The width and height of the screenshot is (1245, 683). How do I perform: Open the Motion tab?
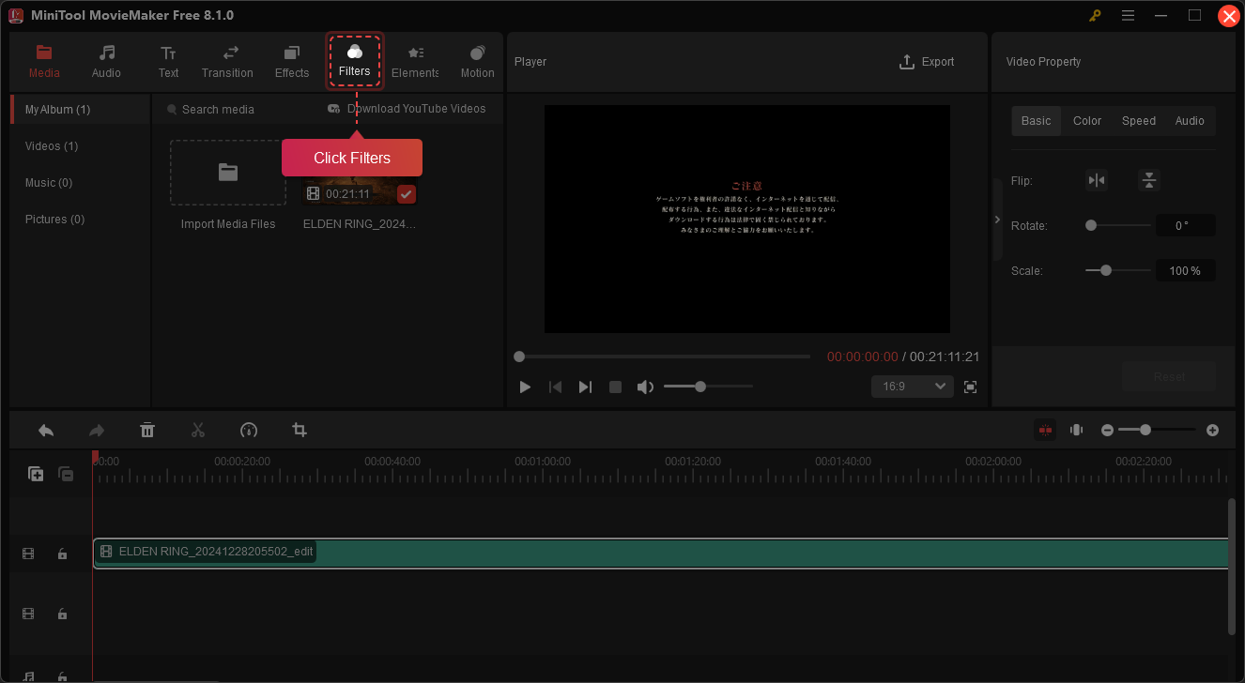click(x=477, y=62)
